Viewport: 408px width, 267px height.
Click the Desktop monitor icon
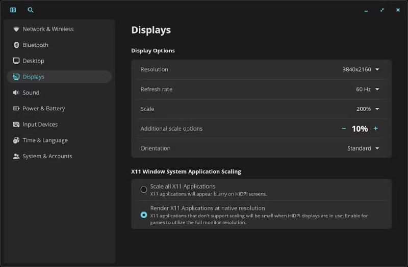click(16, 61)
